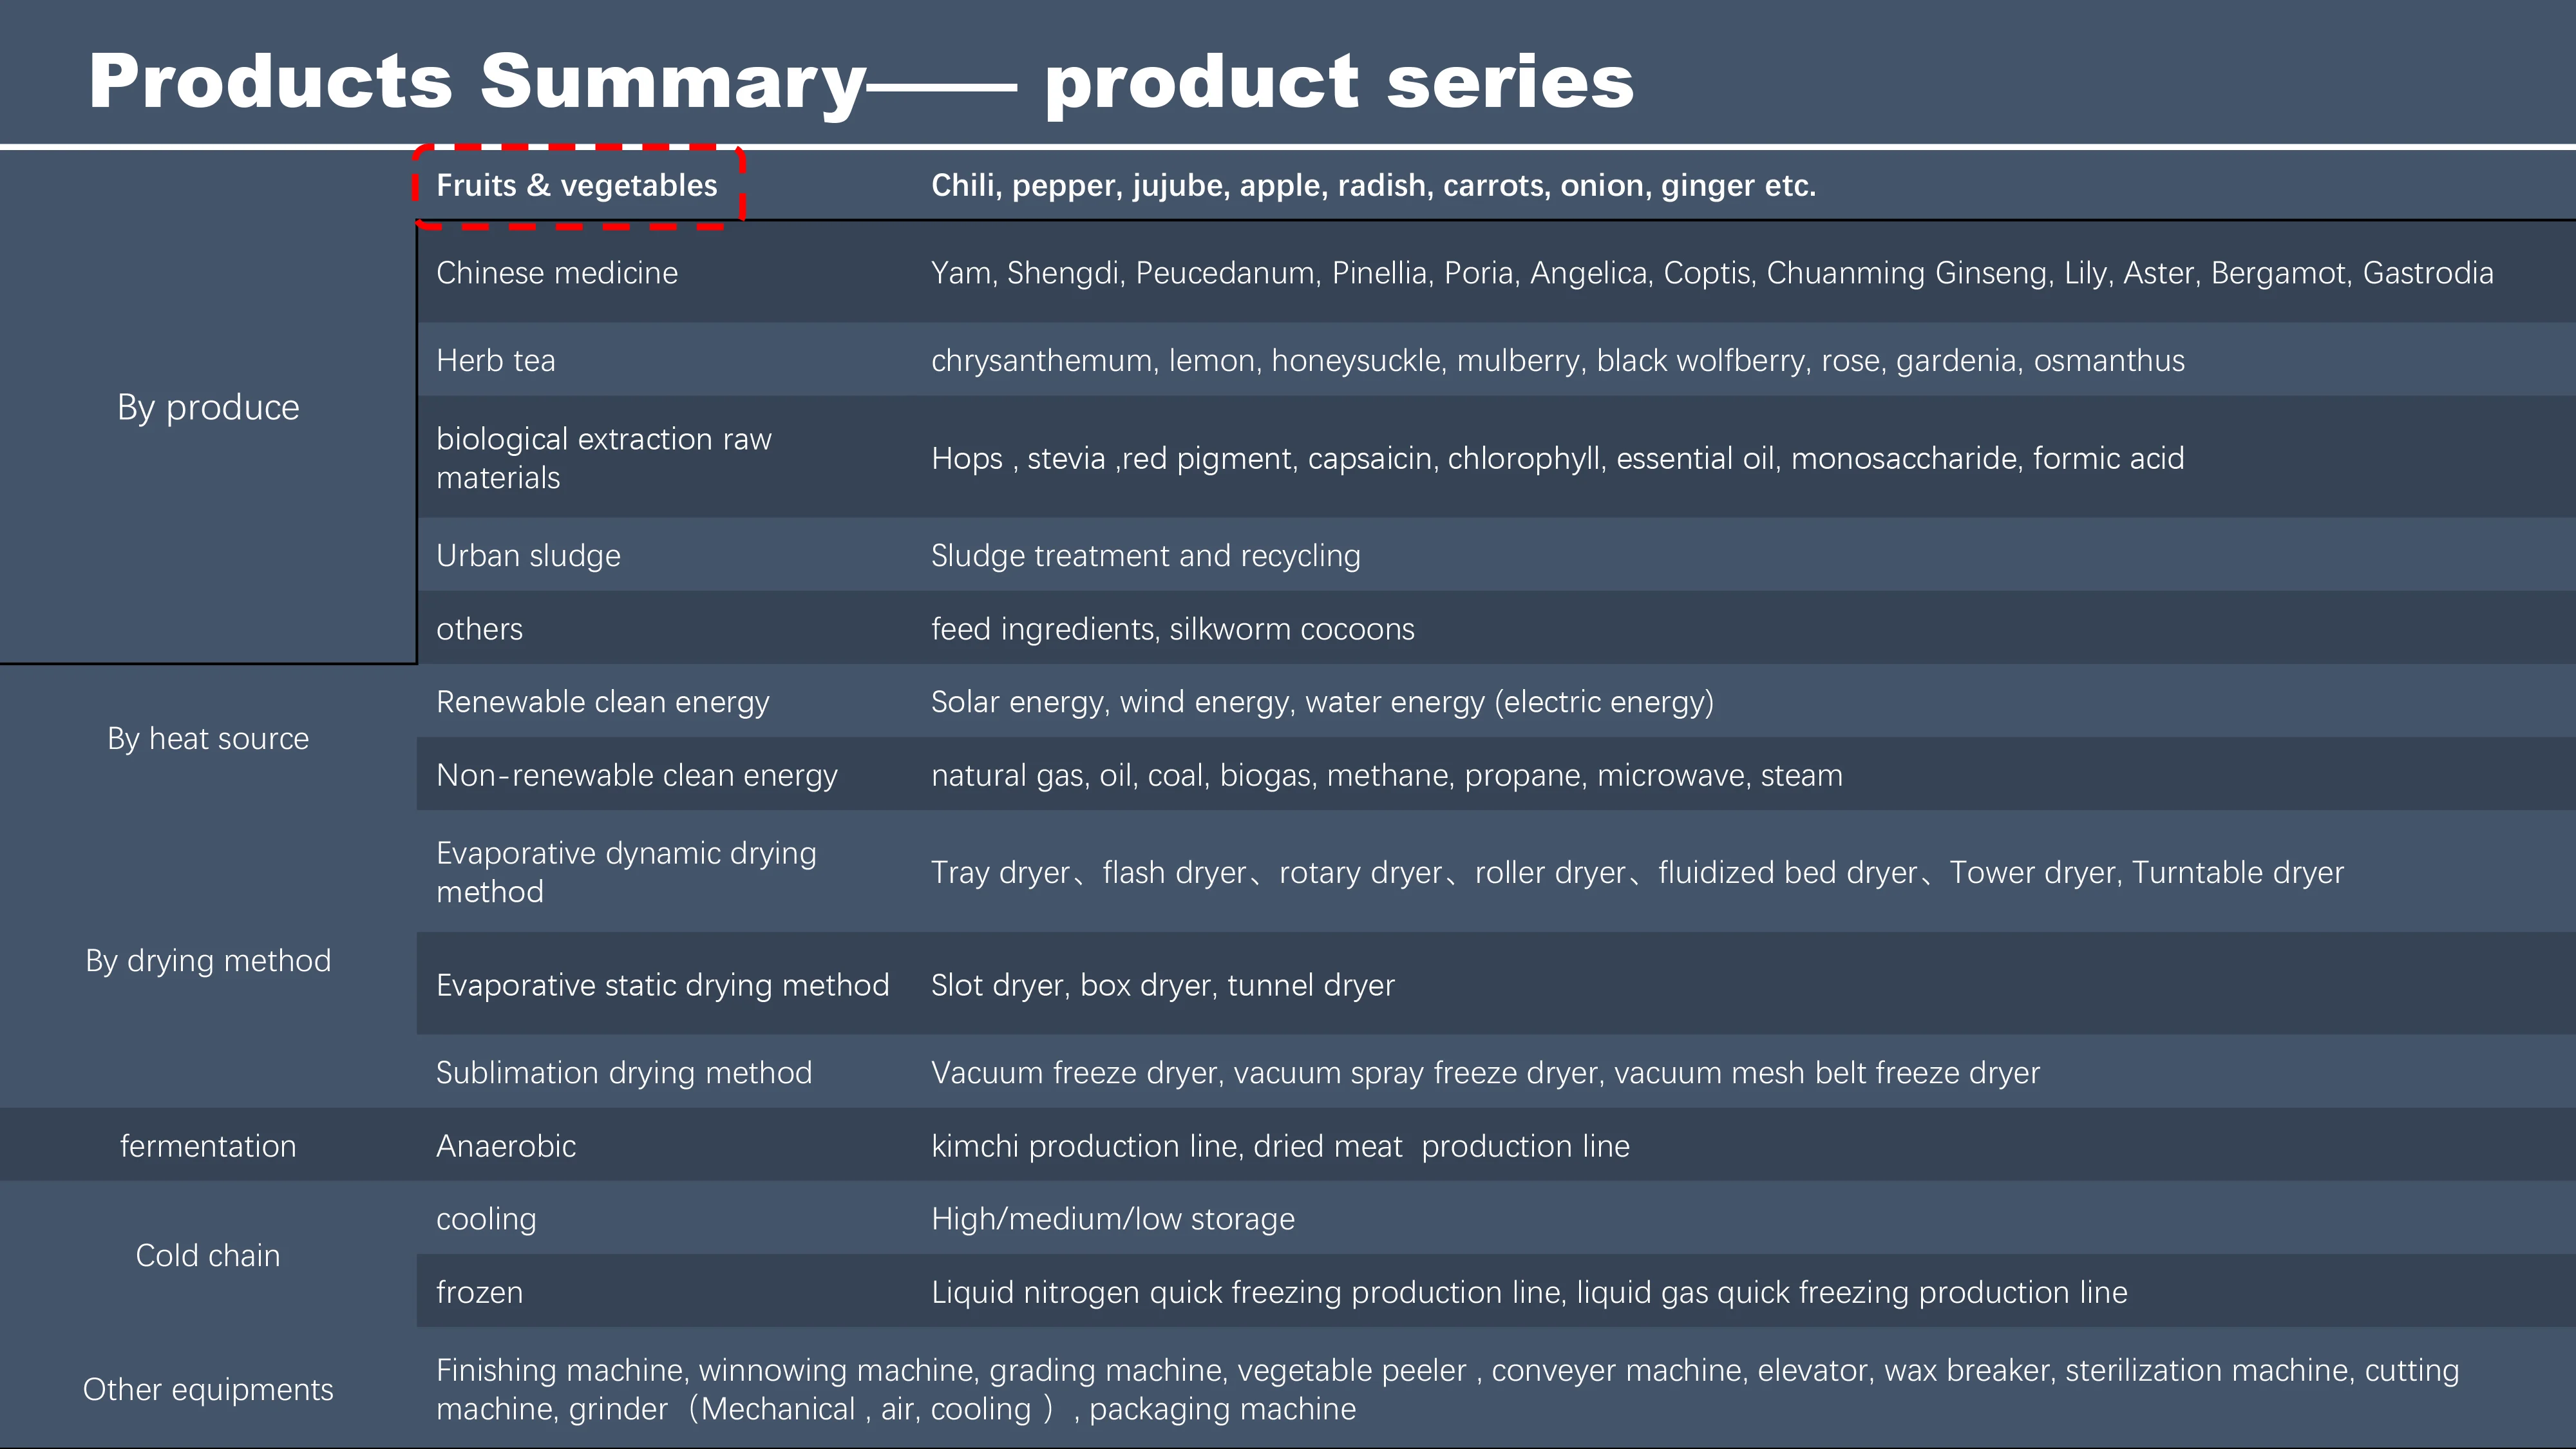Viewport: 2576px width, 1449px height.
Task: Click the 'By drying method' category cell
Action: [208, 961]
